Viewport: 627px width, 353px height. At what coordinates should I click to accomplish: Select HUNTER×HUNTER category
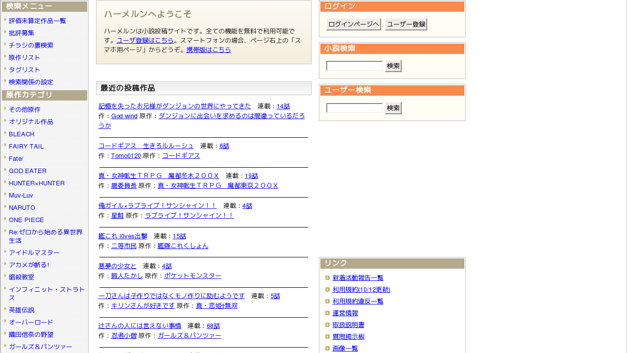[x=37, y=183]
